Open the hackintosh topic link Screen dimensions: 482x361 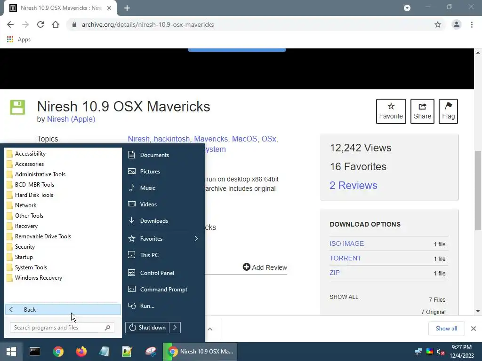pyautogui.click(x=172, y=139)
